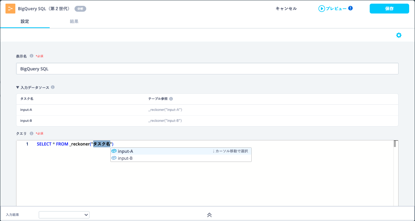
Task: Switch to the 結果 tab
Action: point(74,22)
